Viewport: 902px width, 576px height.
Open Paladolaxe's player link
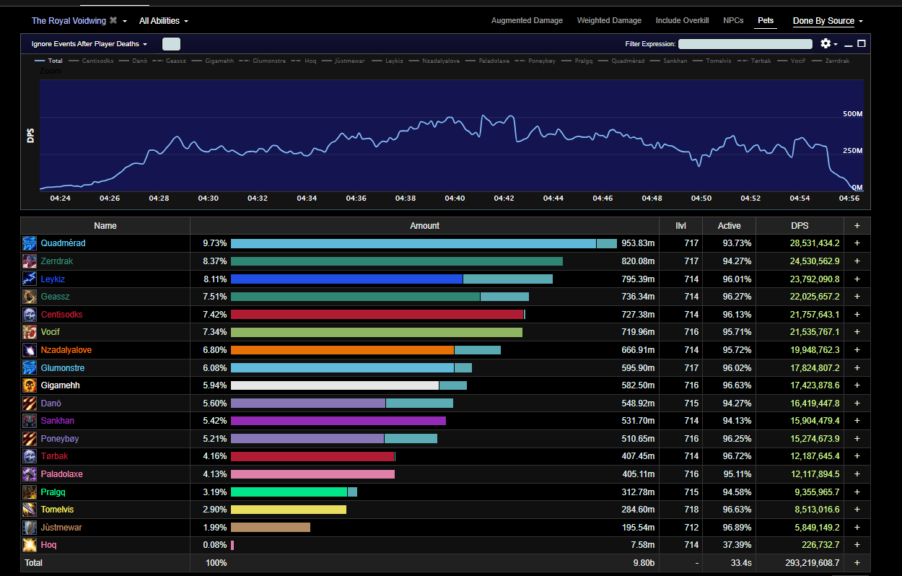62,474
